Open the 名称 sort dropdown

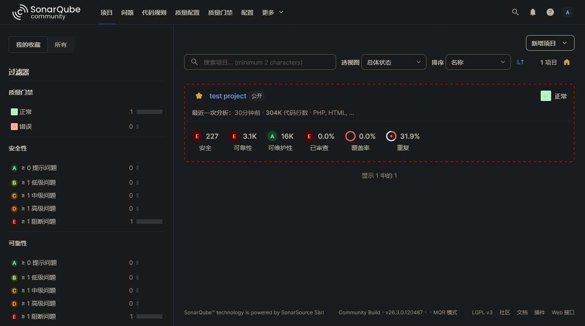[x=478, y=62]
